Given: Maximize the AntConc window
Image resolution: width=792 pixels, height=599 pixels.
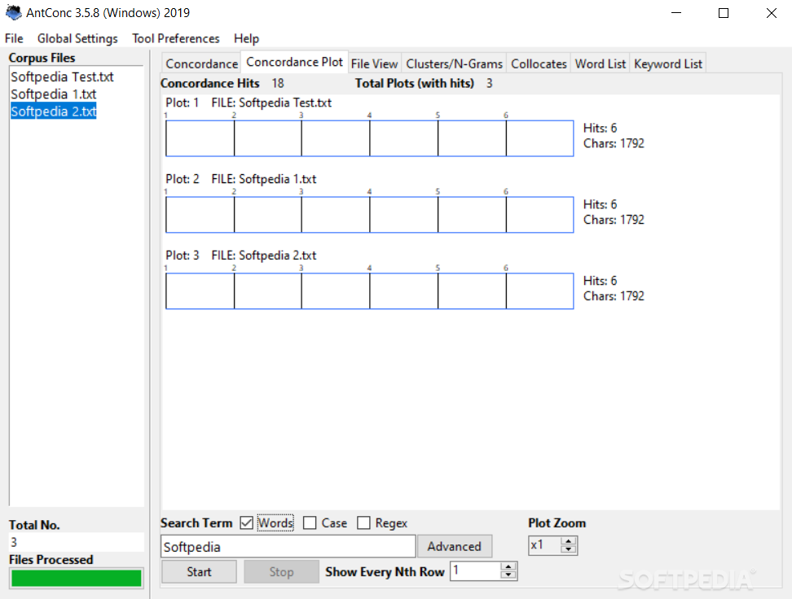Looking at the screenshot, I should [724, 13].
